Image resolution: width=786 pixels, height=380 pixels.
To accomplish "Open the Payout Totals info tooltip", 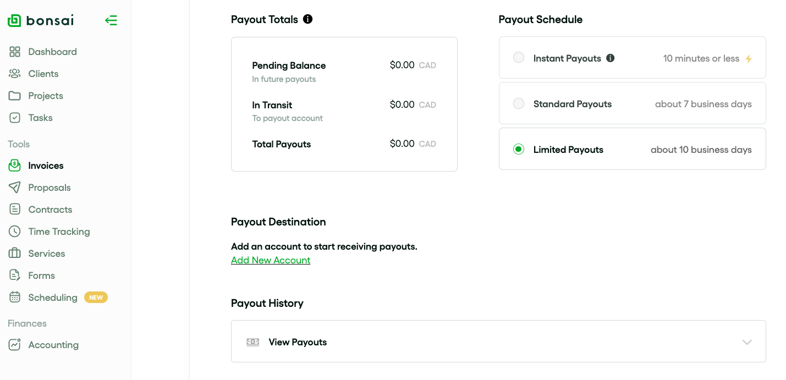I will tap(308, 19).
